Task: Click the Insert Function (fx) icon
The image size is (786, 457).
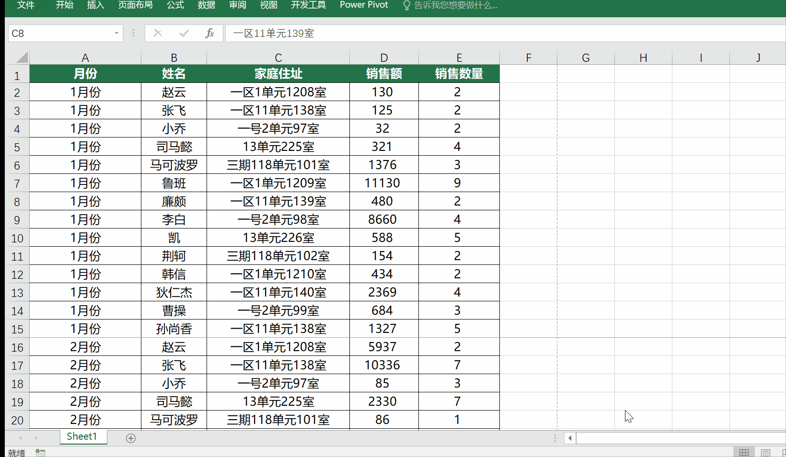Action: [x=209, y=33]
